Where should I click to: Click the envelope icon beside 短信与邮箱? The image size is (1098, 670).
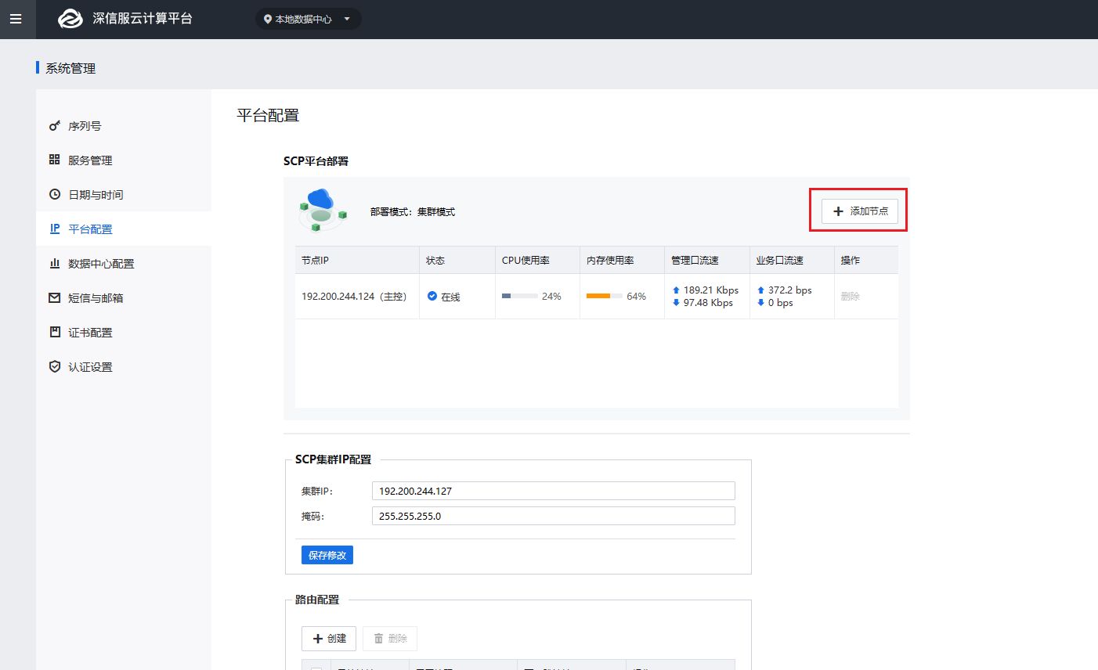(55, 297)
